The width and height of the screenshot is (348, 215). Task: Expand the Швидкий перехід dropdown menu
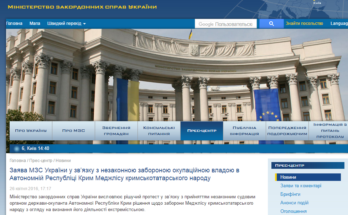tap(65, 23)
